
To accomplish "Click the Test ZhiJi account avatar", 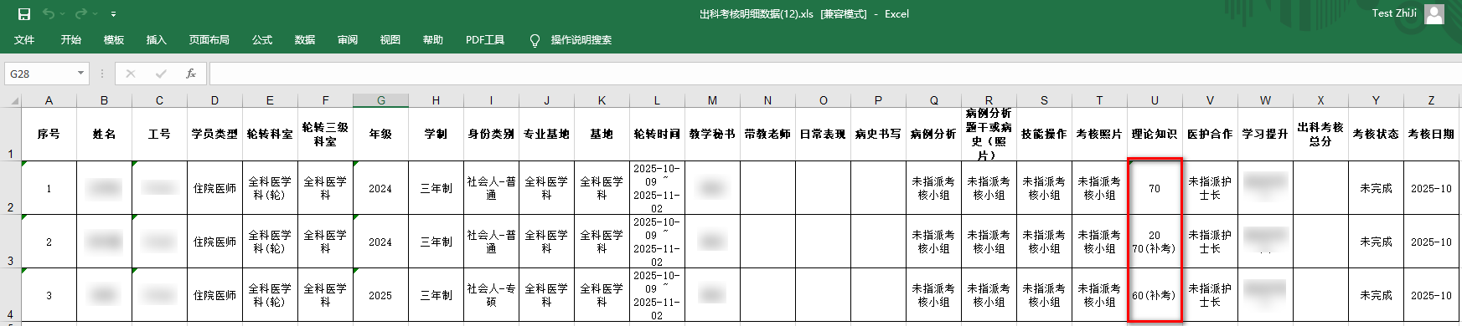I will tap(1434, 13).
